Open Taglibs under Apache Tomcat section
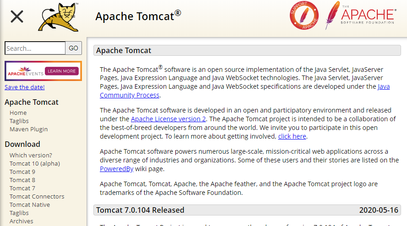407x226 pixels. click(x=19, y=121)
